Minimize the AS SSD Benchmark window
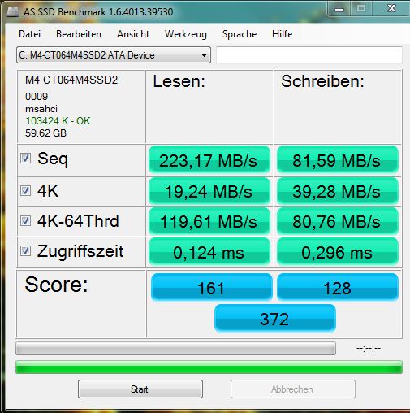This screenshot has height=413, width=410. pos(339,9)
